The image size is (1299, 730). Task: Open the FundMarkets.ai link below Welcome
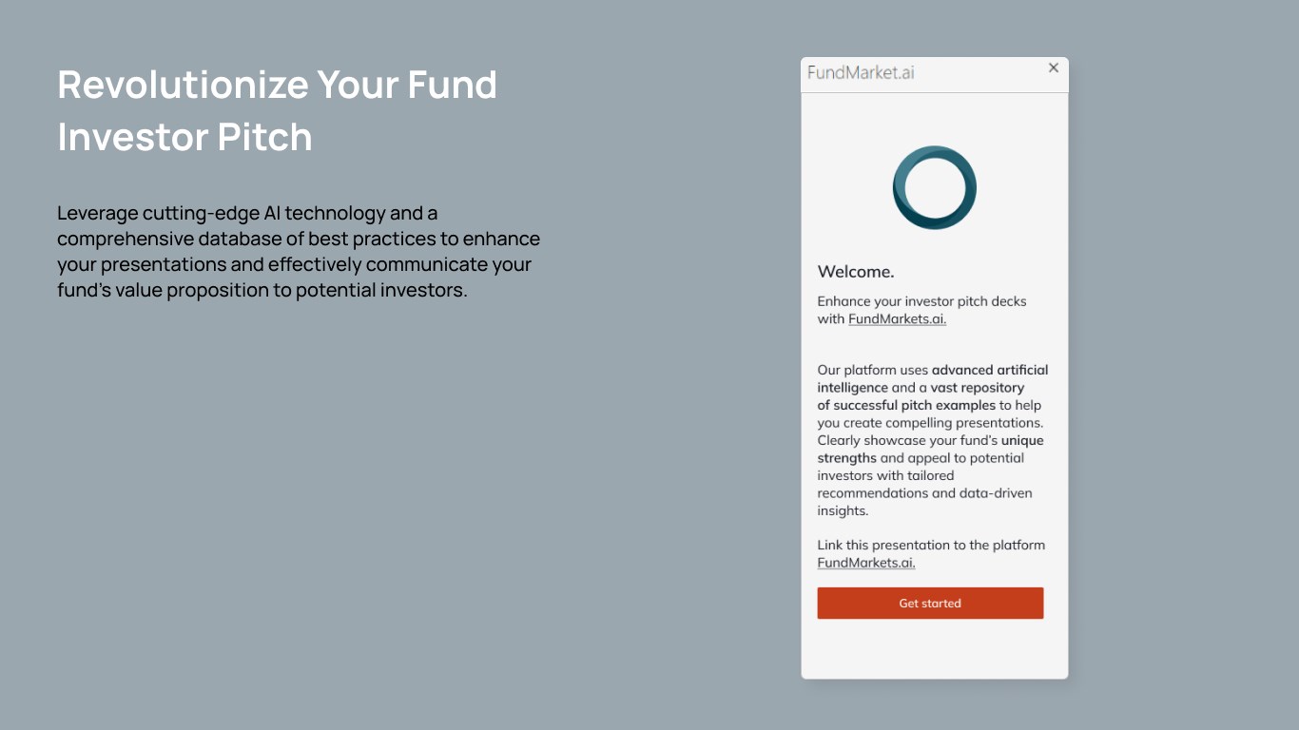point(897,319)
